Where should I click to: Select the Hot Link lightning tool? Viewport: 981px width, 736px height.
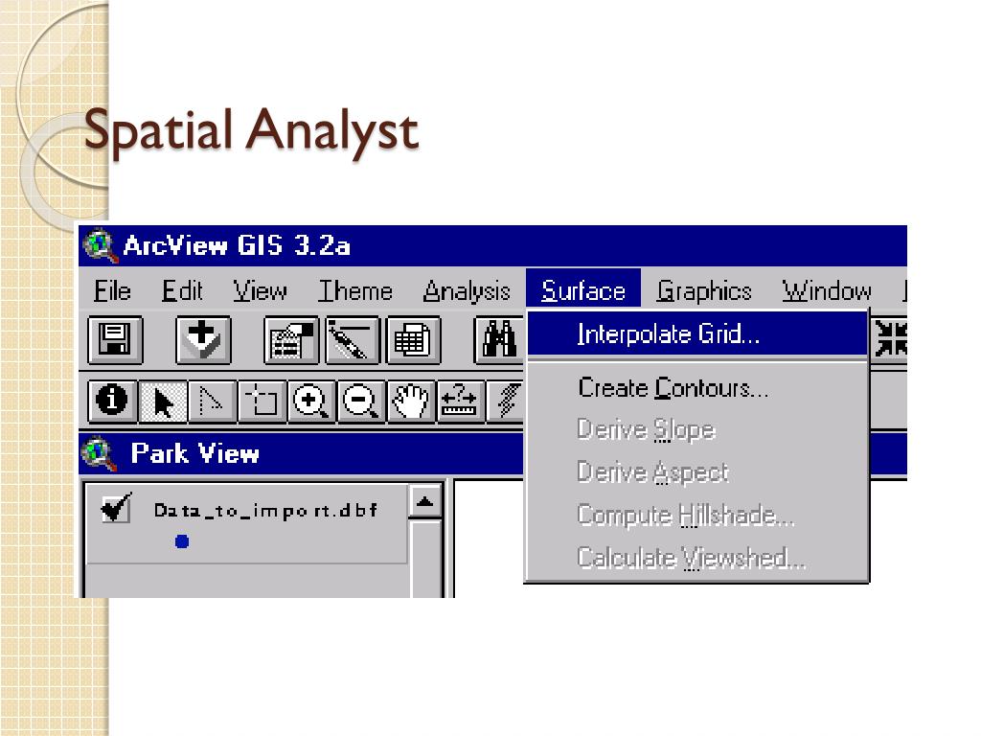pyautogui.click(x=506, y=400)
